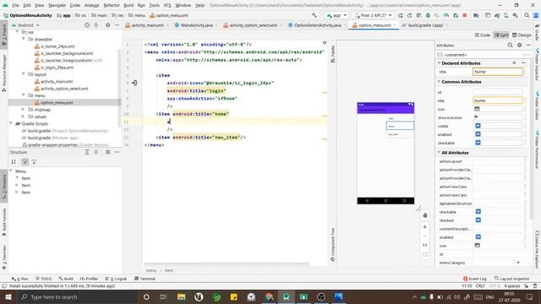This screenshot has width=541, height=304.
Task: Open Search Everywhere magnifier in main toolbar
Action: pos(527,15)
